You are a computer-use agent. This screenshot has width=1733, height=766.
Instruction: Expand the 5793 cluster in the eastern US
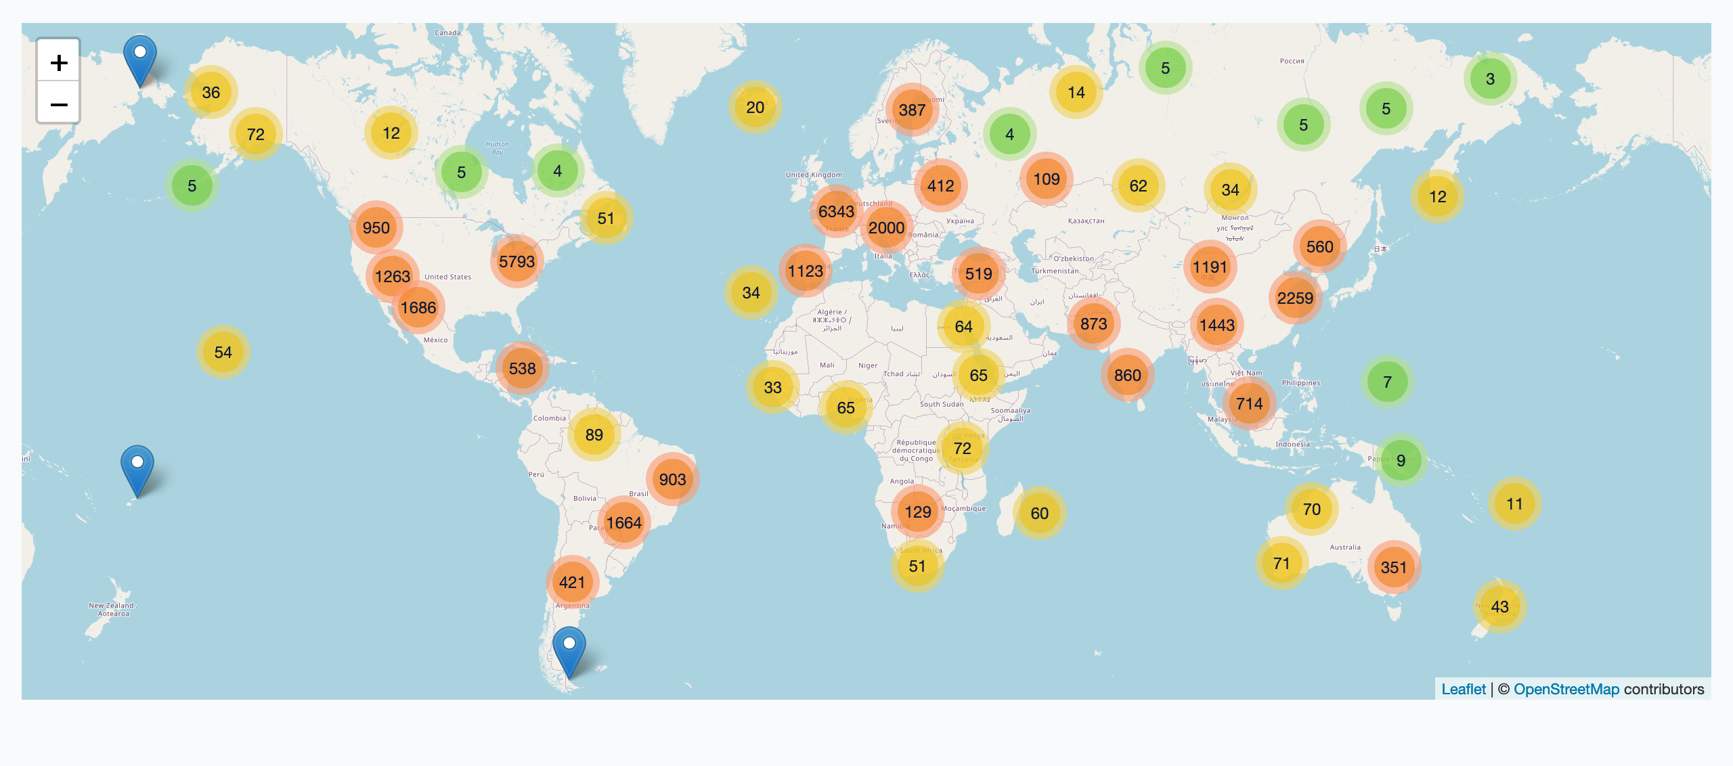pyautogui.click(x=517, y=262)
